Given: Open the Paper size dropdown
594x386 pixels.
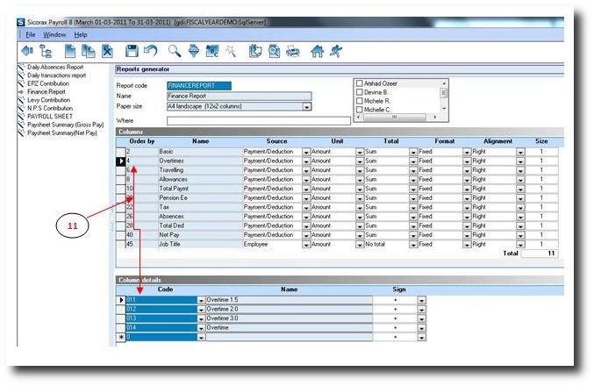Looking at the screenshot, I should [x=307, y=106].
